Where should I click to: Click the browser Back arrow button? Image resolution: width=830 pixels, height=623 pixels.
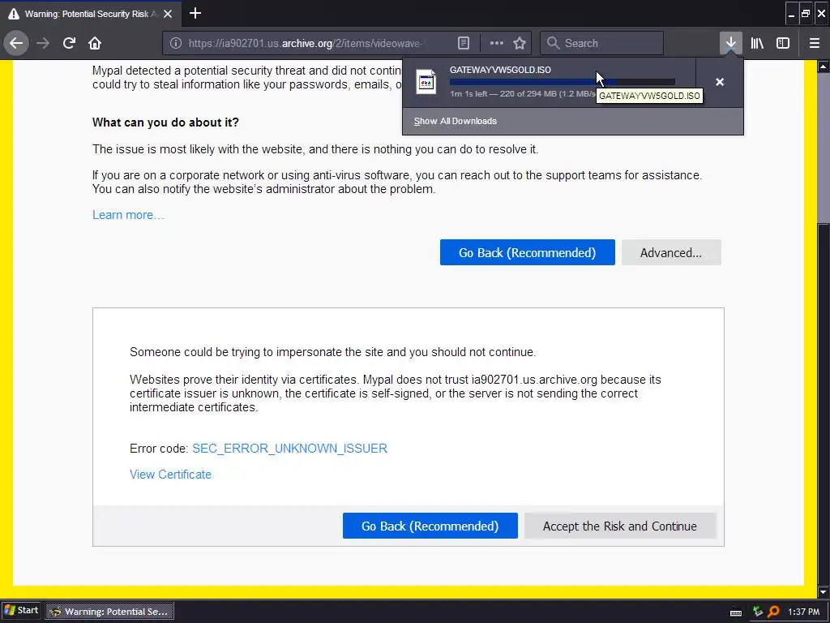coord(16,43)
